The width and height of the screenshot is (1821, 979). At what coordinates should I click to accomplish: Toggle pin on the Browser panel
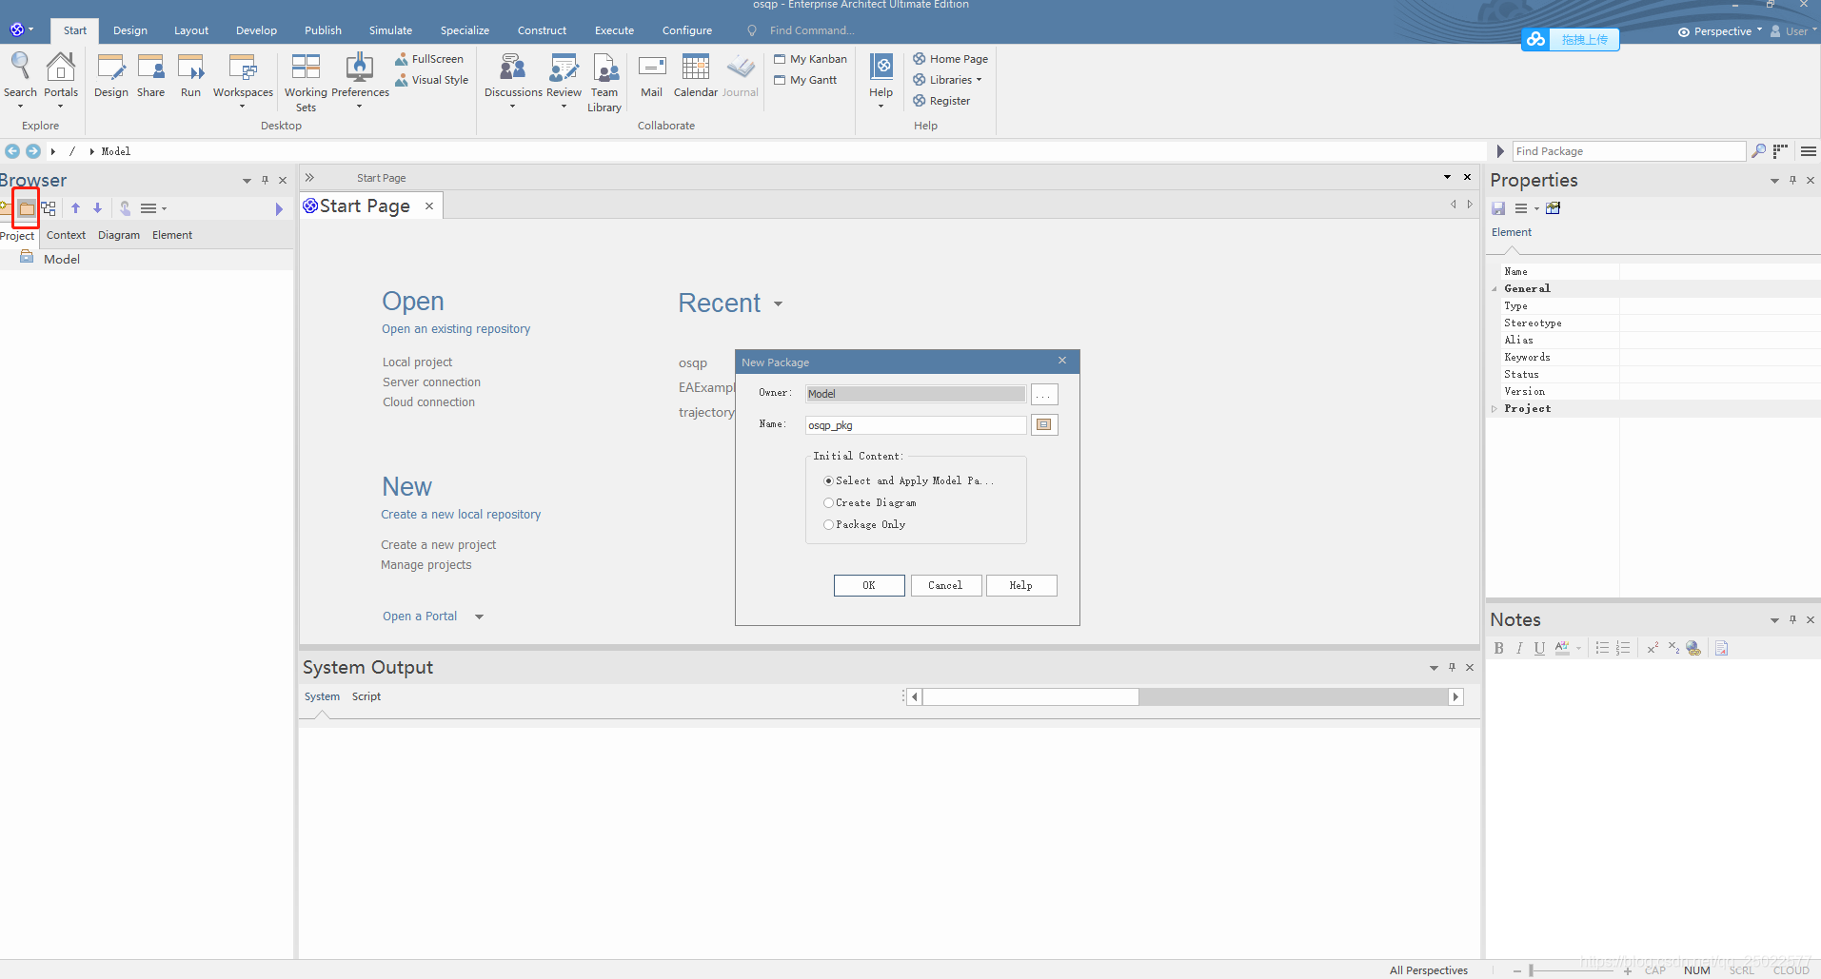point(265,180)
